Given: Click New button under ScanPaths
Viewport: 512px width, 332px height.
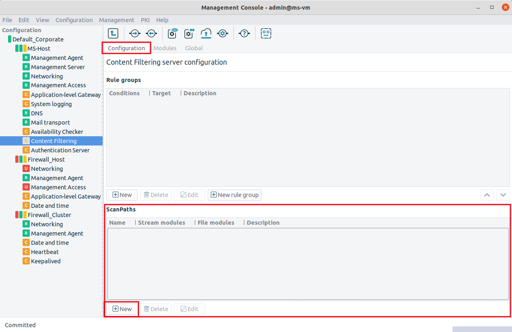Looking at the screenshot, I should click(122, 309).
